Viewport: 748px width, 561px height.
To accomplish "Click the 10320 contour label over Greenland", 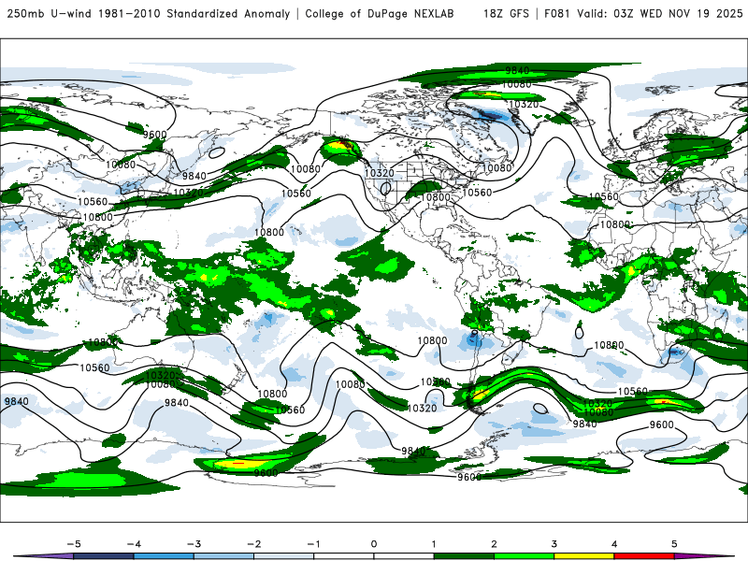I will click(524, 104).
